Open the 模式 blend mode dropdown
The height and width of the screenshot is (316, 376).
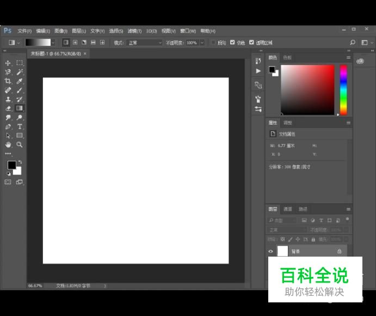[145, 42]
